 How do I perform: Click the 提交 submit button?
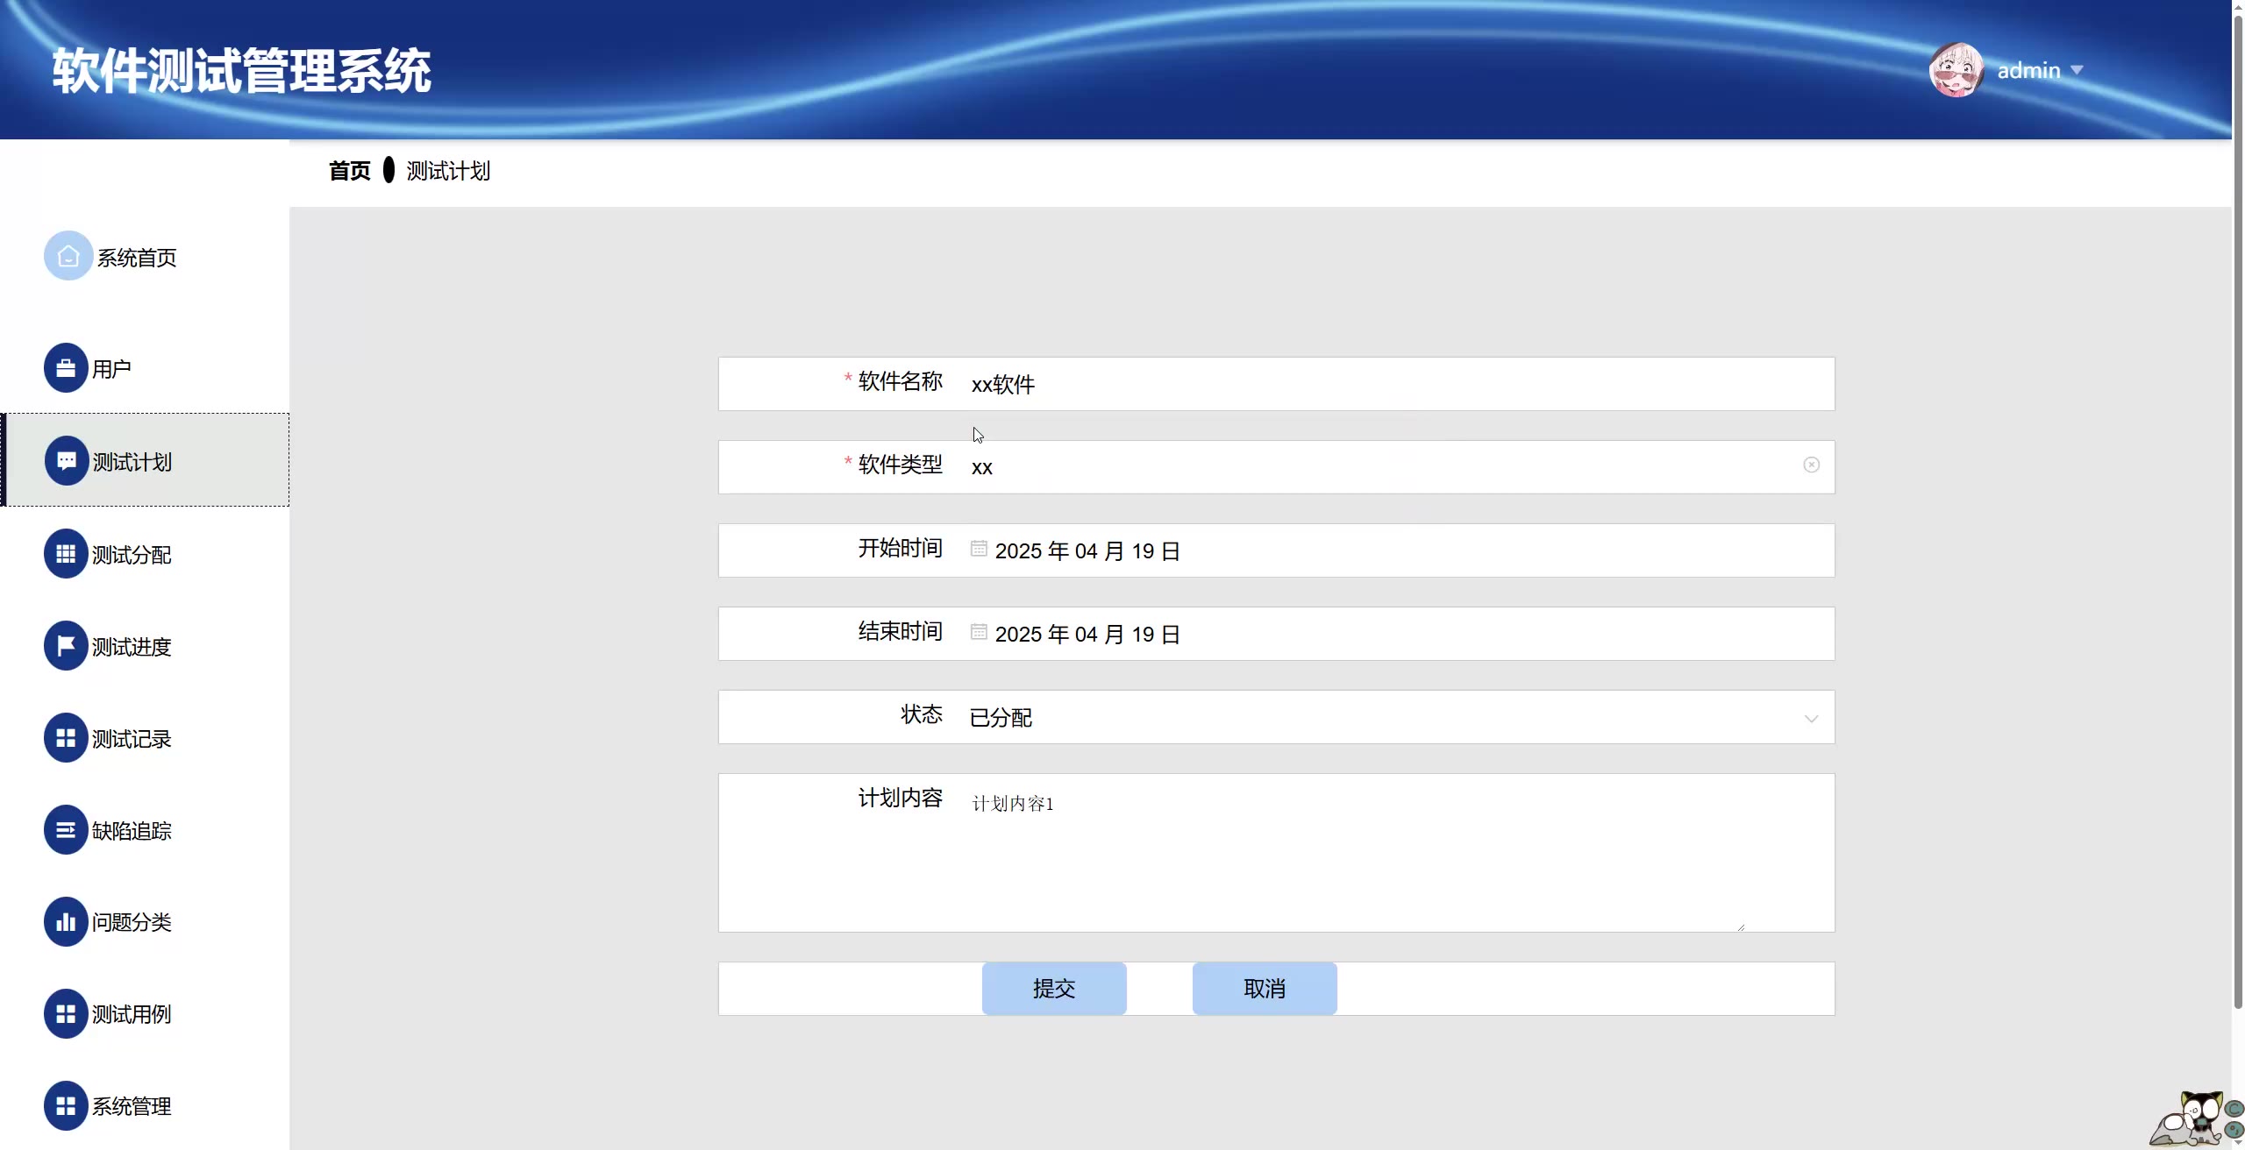pyautogui.click(x=1054, y=989)
